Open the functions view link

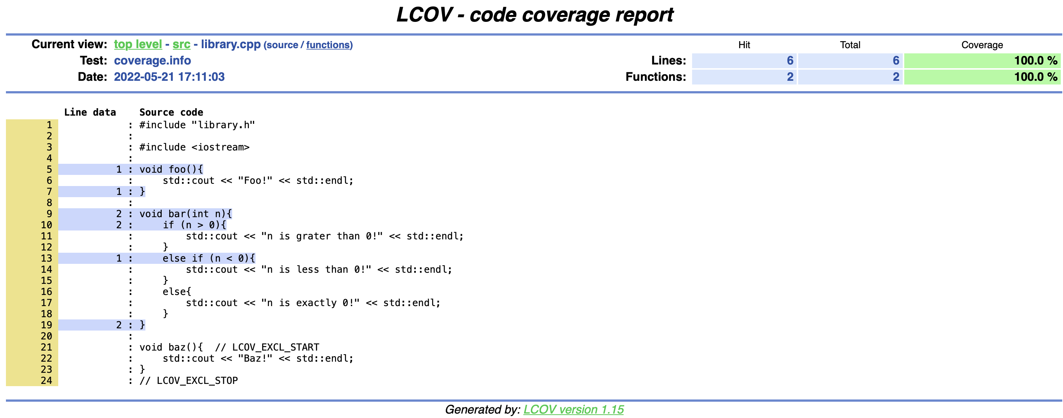329,45
